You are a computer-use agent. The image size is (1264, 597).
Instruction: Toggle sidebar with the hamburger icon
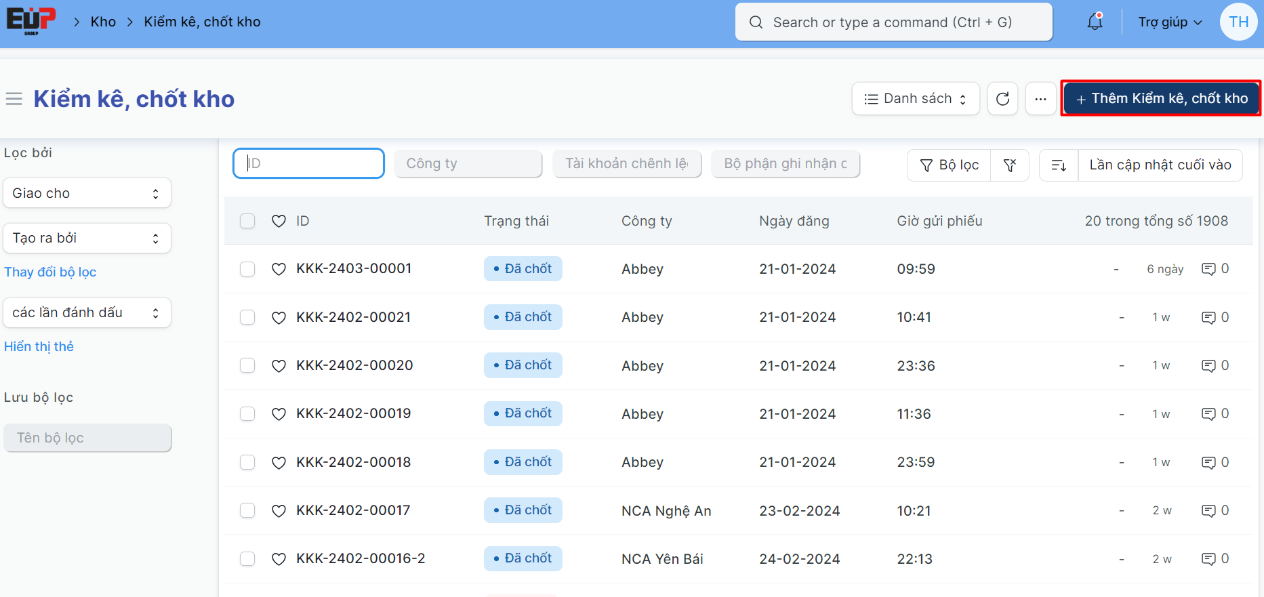(x=14, y=99)
